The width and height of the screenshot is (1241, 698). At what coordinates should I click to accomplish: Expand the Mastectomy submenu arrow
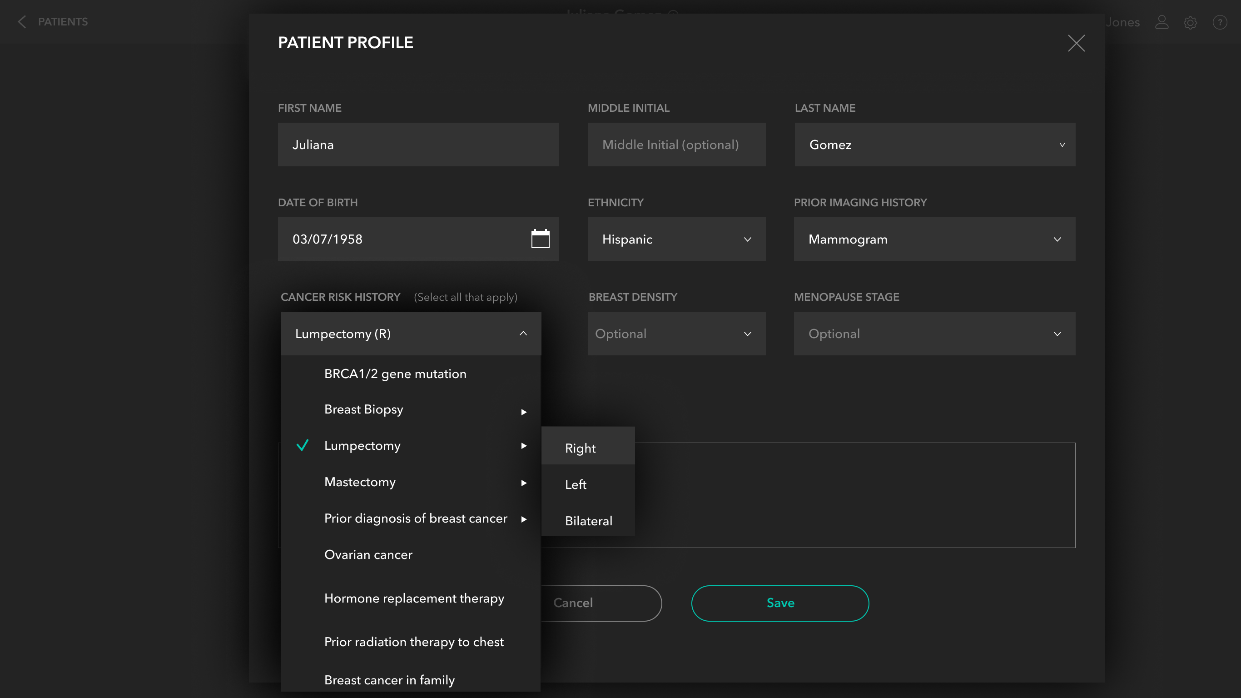524,483
